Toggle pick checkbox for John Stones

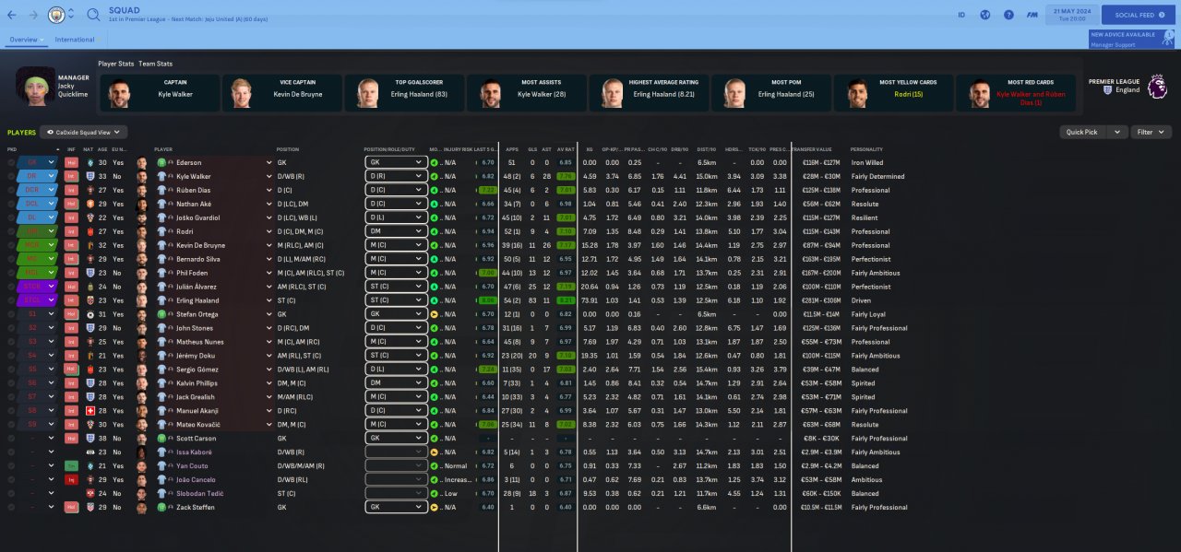pyautogui.click(x=11, y=328)
